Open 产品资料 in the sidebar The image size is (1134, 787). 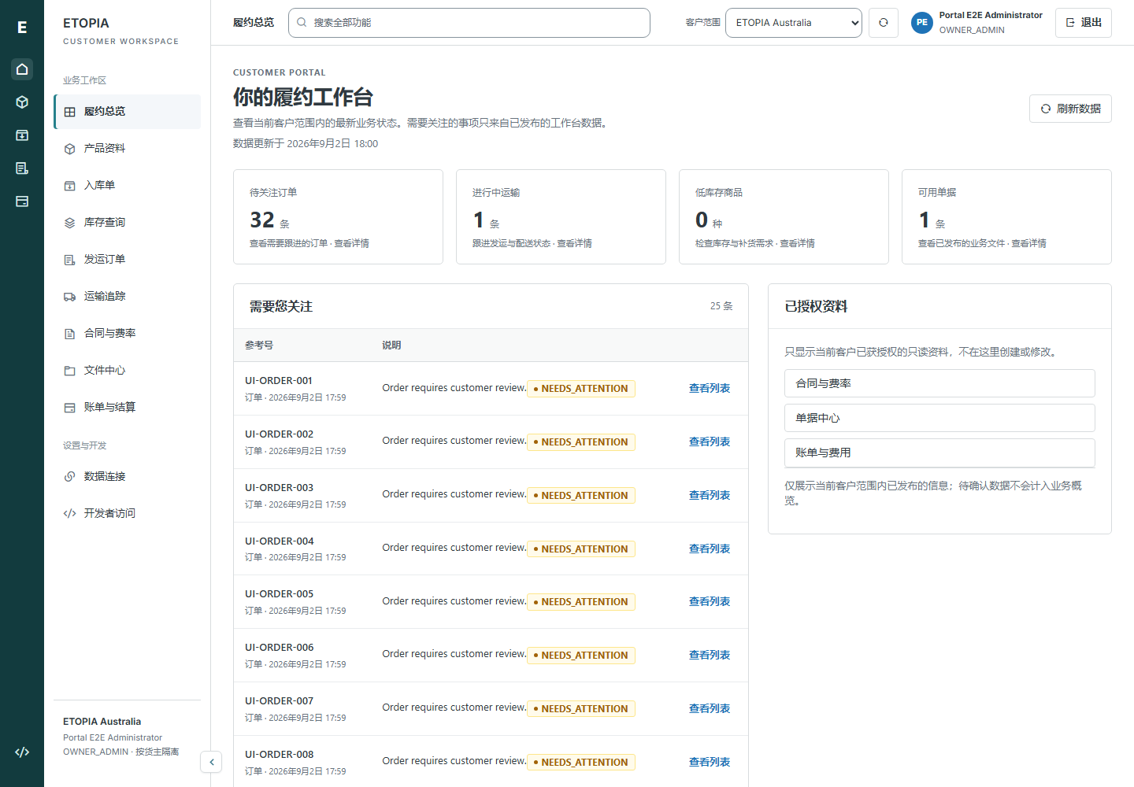pos(127,149)
